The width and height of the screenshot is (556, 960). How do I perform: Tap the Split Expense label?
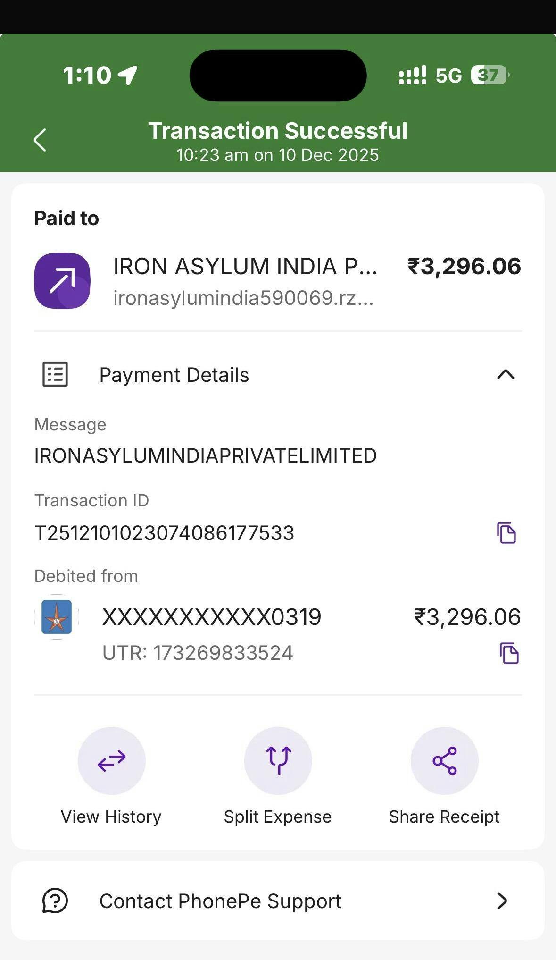[278, 817]
